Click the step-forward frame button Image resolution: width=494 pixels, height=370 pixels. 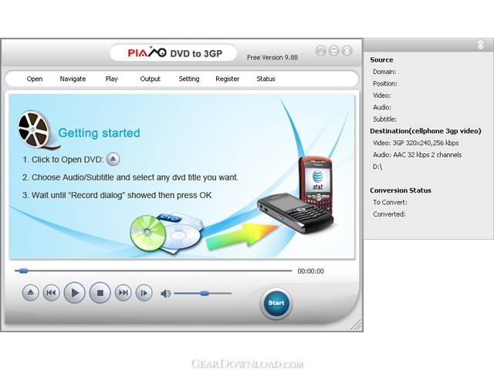(x=144, y=293)
